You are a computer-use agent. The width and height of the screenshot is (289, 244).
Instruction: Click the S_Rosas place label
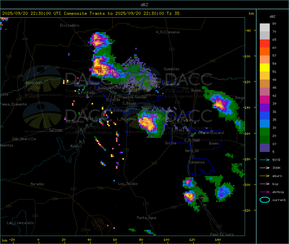point(129,103)
